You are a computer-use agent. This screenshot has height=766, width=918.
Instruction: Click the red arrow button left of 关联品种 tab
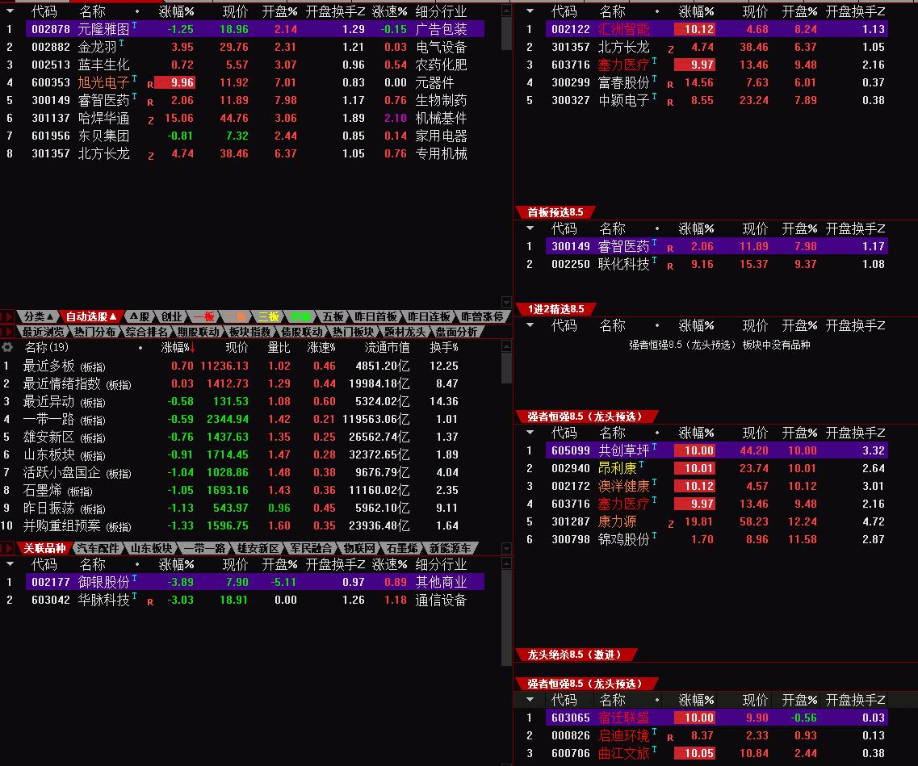(7, 548)
